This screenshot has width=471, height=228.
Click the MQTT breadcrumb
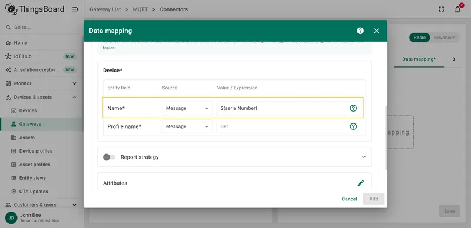point(140,9)
